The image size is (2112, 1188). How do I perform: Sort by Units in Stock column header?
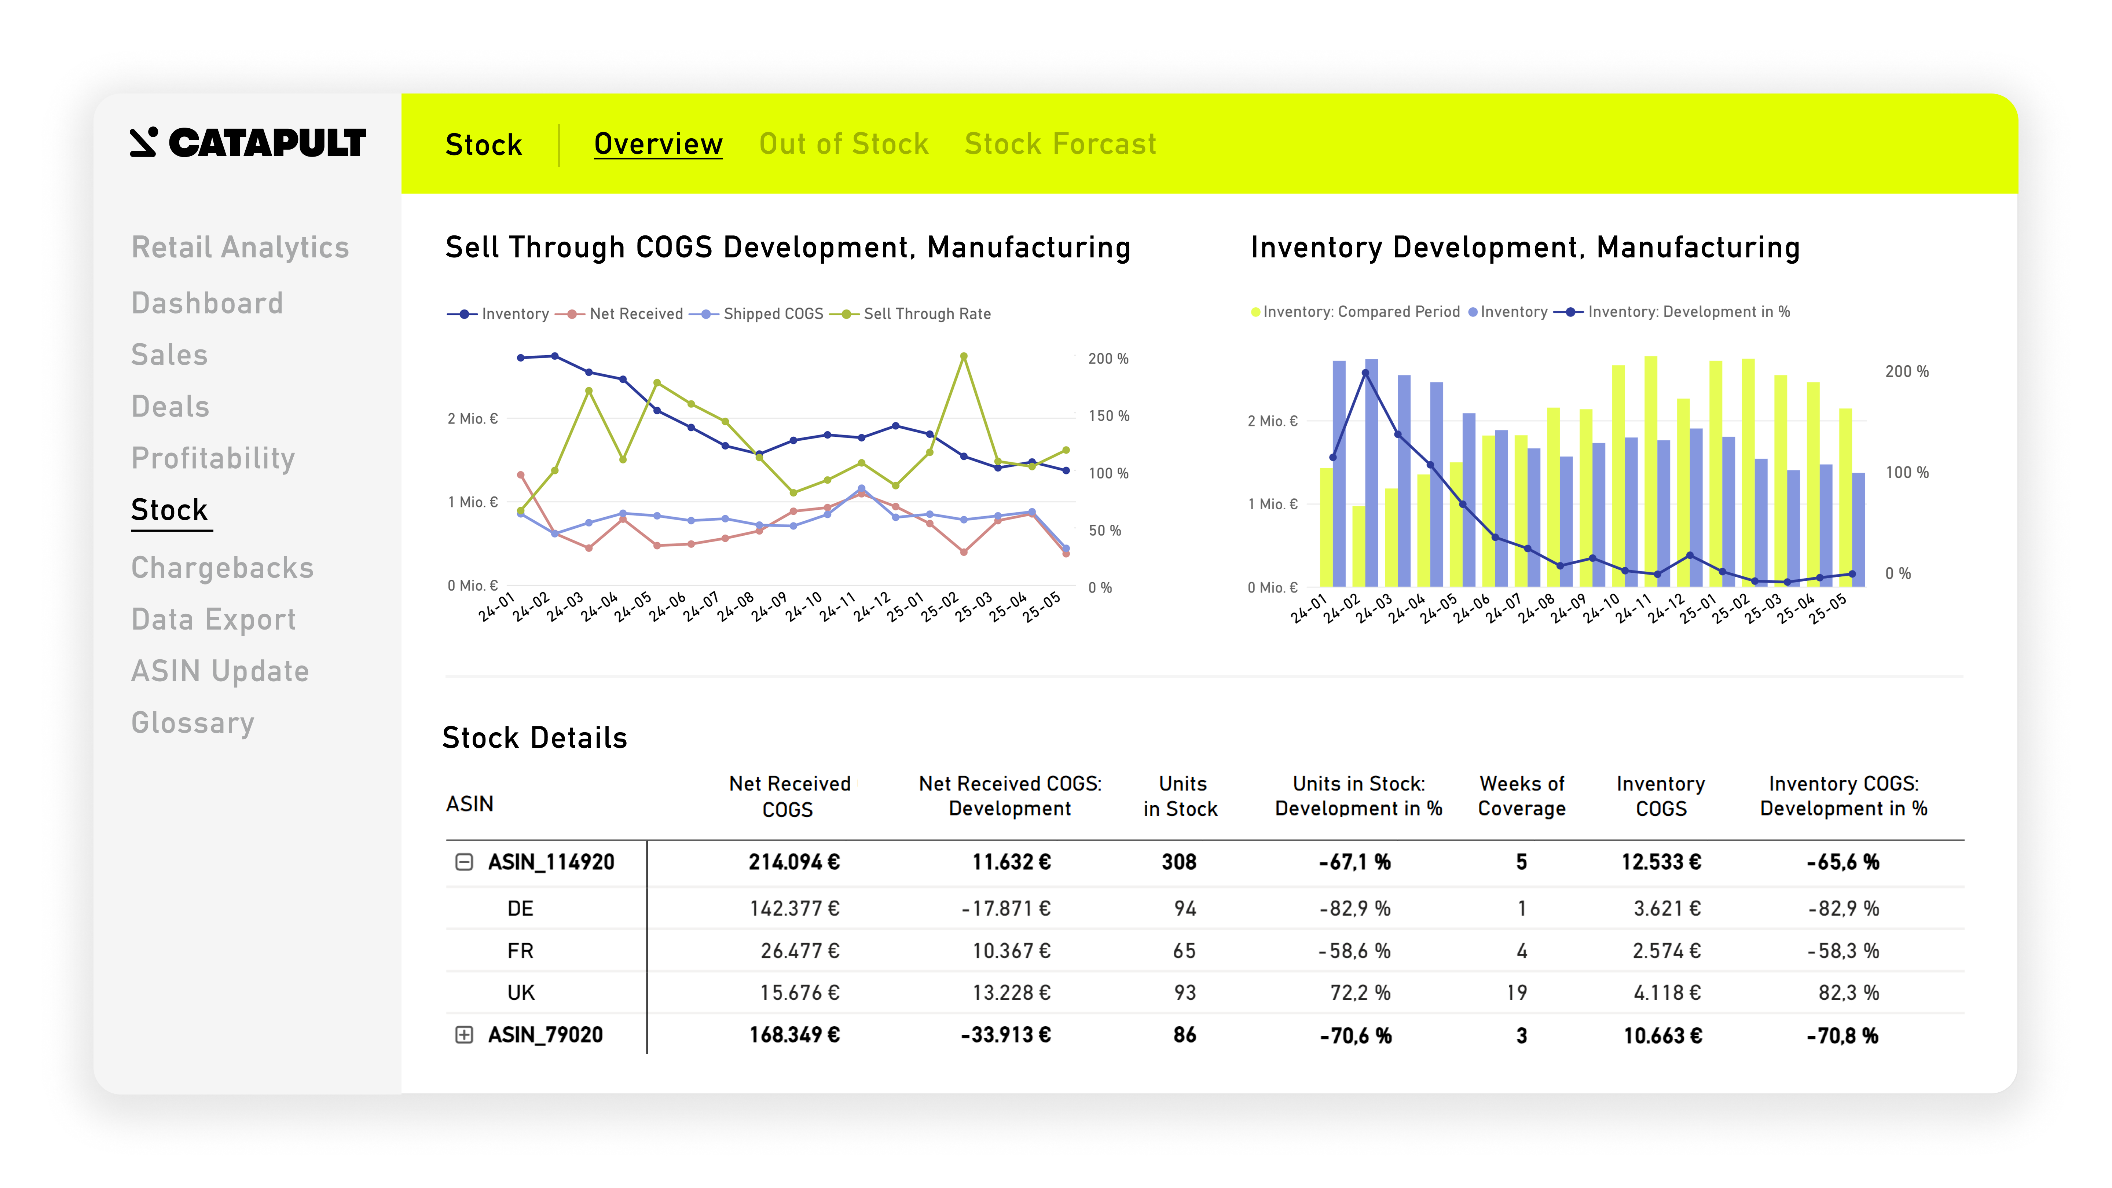(1181, 795)
